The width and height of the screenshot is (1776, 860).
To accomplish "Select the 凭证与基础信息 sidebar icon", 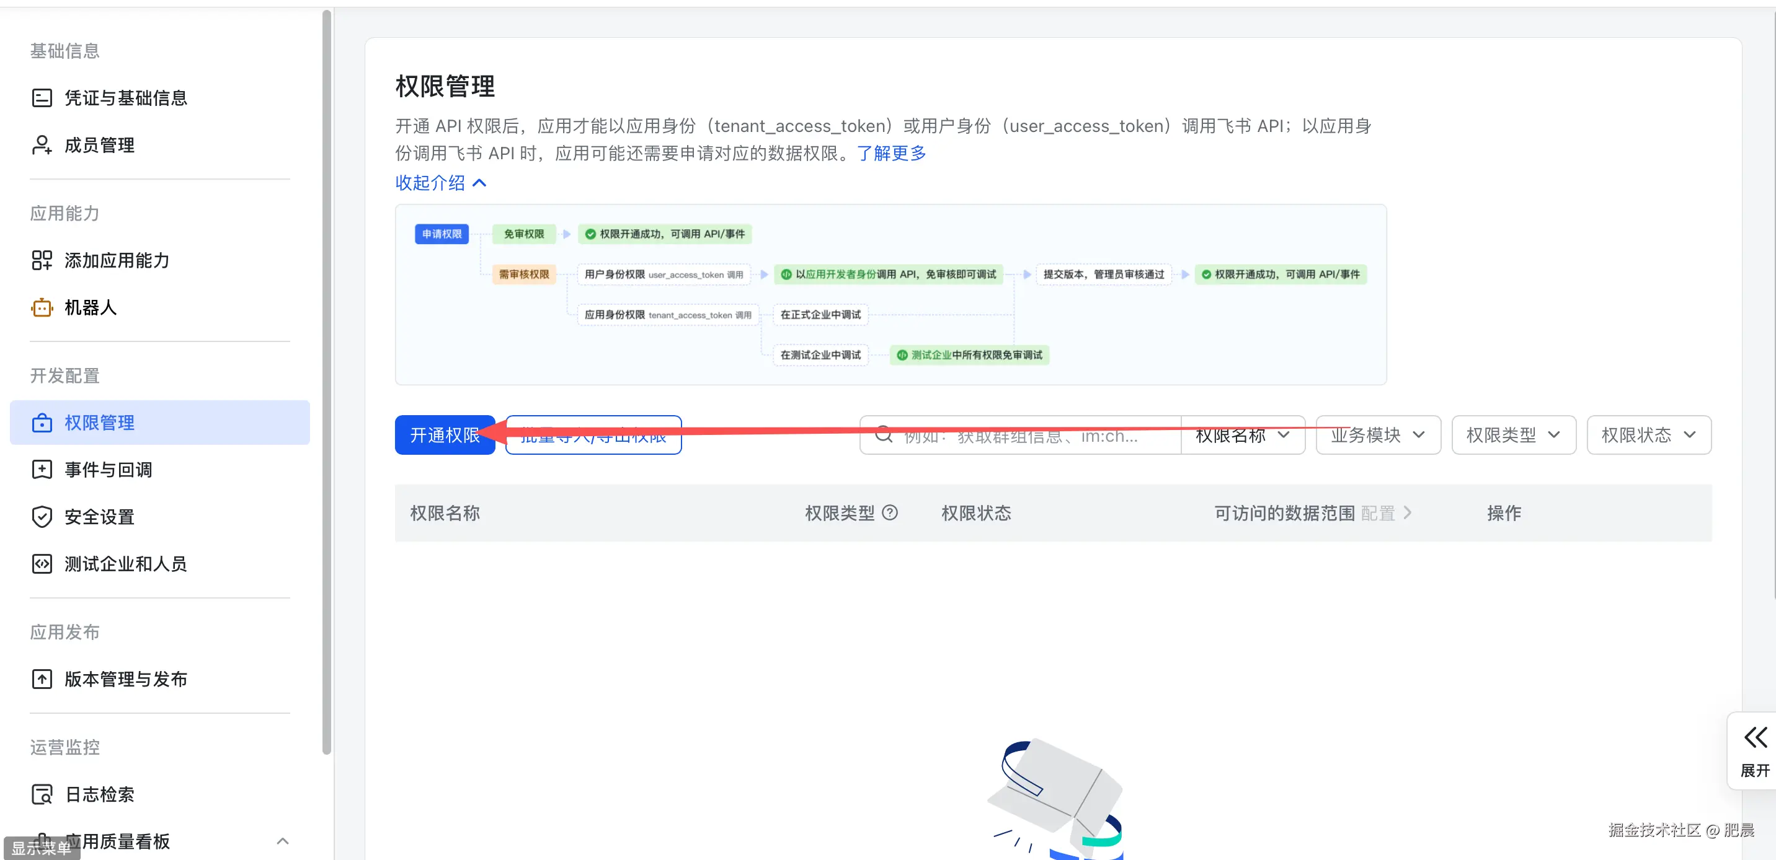I will tap(42, 97).
